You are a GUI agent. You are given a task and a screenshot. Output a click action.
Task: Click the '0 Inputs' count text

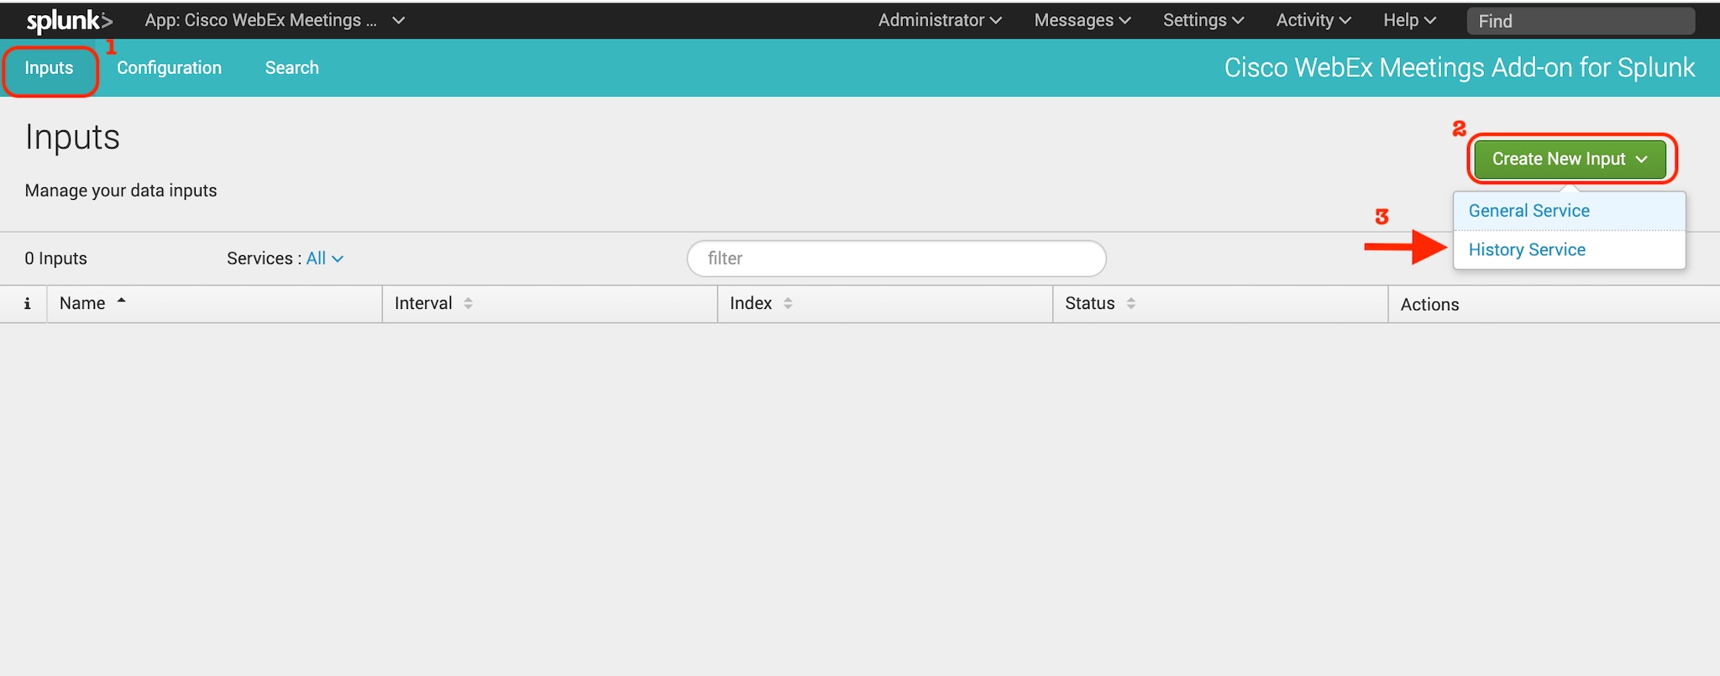(55, 259)
